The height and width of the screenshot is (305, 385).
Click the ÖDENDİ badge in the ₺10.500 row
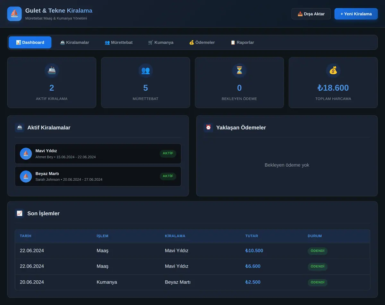(318, 251)
